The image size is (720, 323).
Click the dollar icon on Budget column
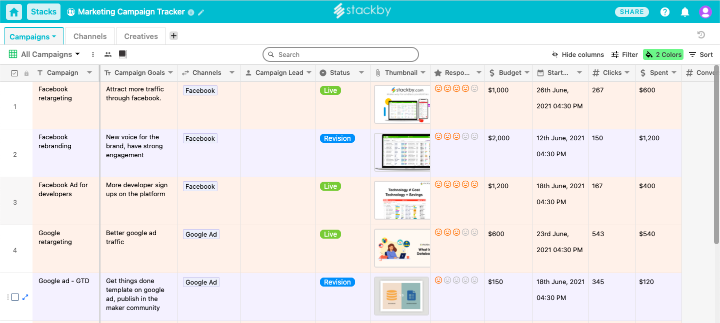click(492, 73)
